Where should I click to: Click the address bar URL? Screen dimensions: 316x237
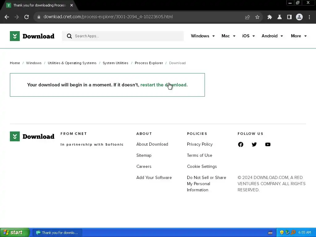[x=108, y=17]
